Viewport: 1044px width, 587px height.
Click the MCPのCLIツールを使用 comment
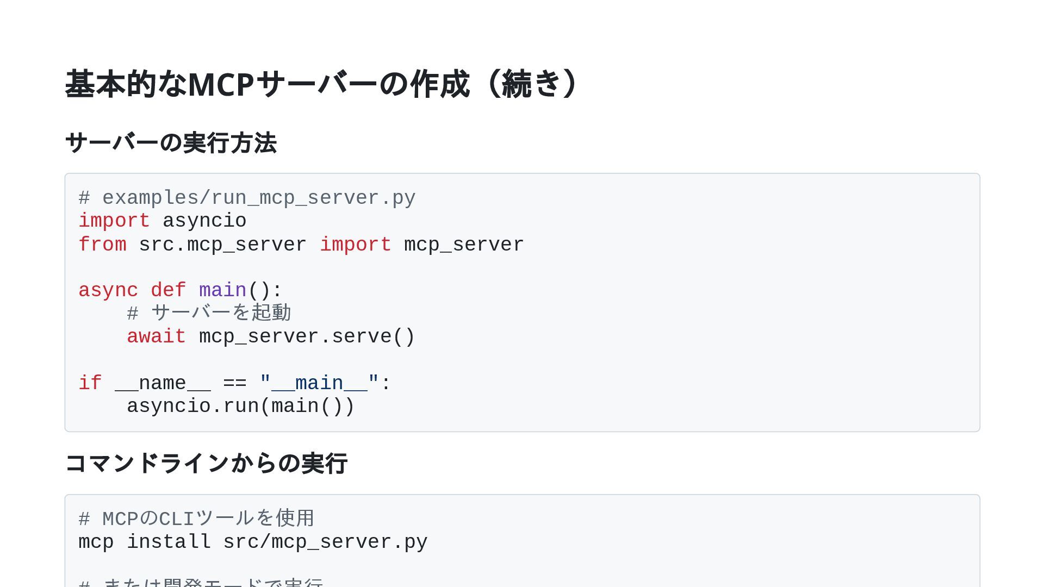coord(196,519)
